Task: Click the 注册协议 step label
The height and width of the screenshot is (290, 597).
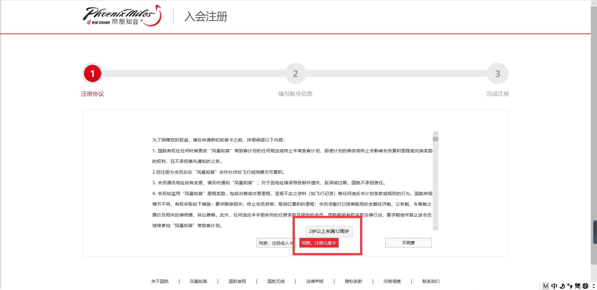Action: [x=92, y=94]
